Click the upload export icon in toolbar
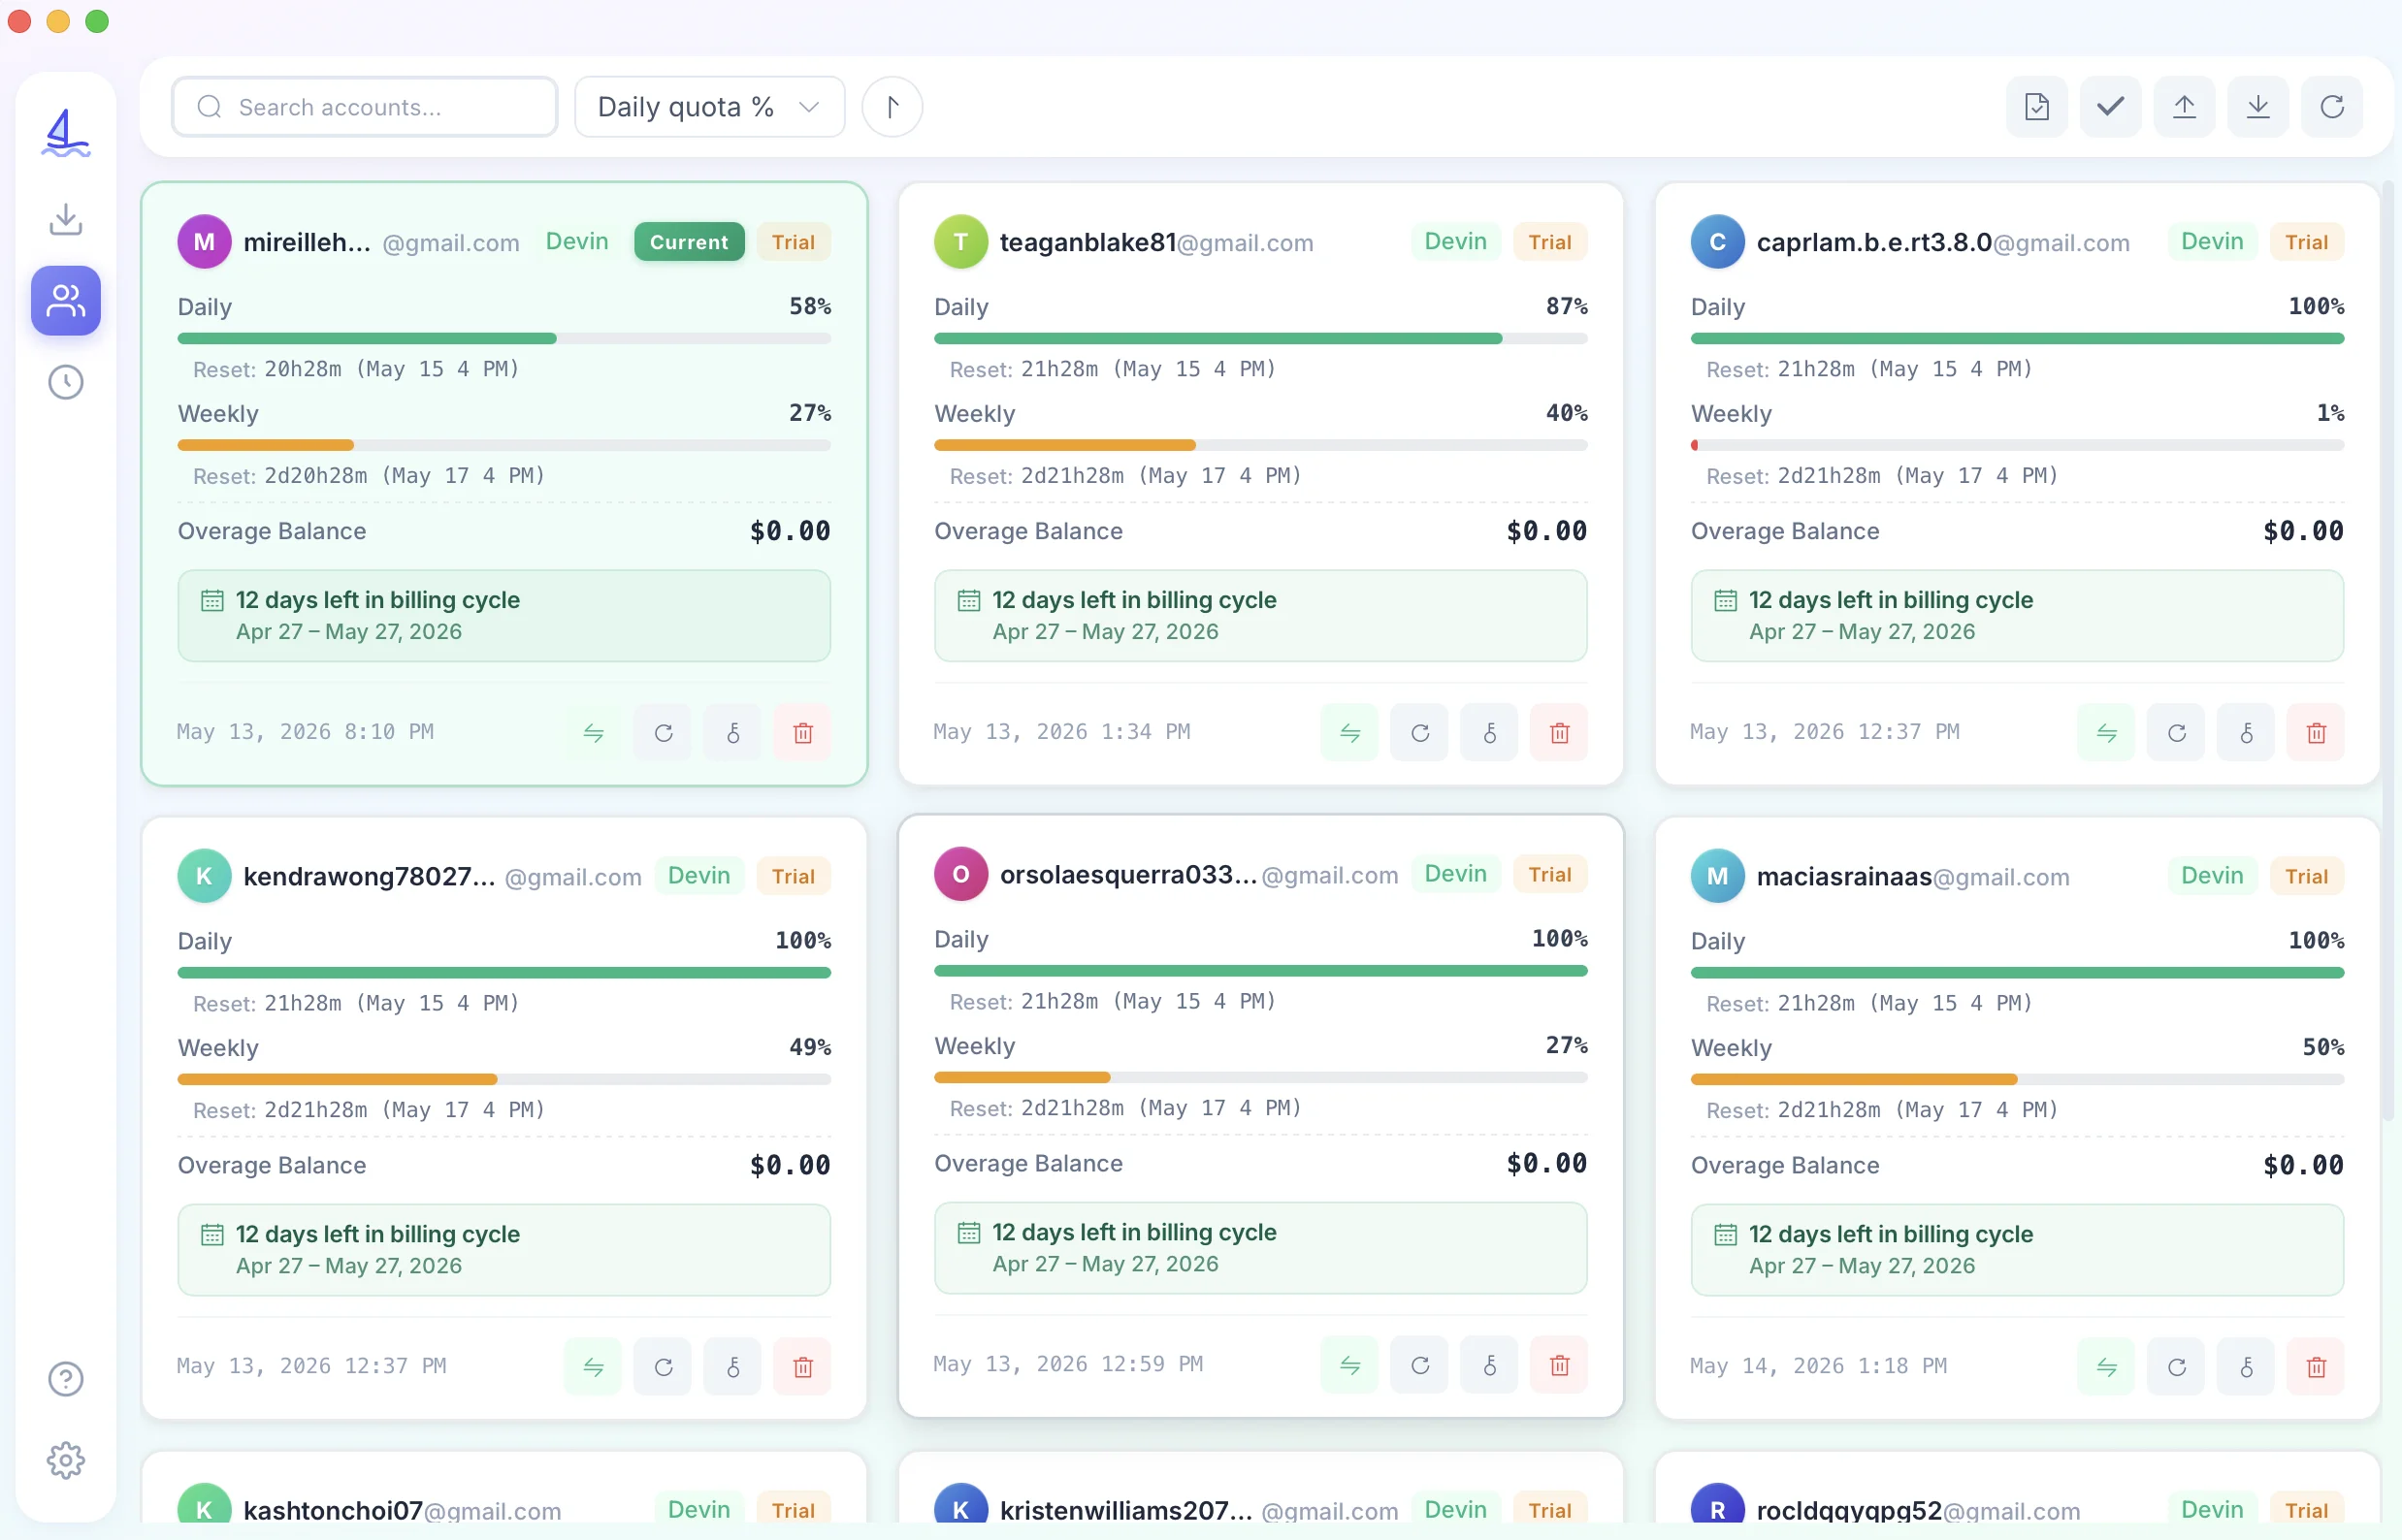Viewport: 2402px width, 1540px height. [2184, 107]
